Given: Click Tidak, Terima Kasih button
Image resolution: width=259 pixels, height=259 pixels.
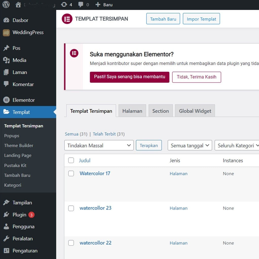Looking at the screenshot, I should pos(196,77).
